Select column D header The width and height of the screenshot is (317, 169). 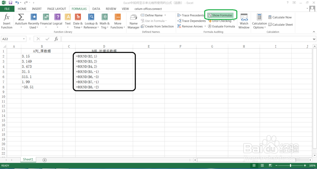pyautogui.click(x=104, y=46)
